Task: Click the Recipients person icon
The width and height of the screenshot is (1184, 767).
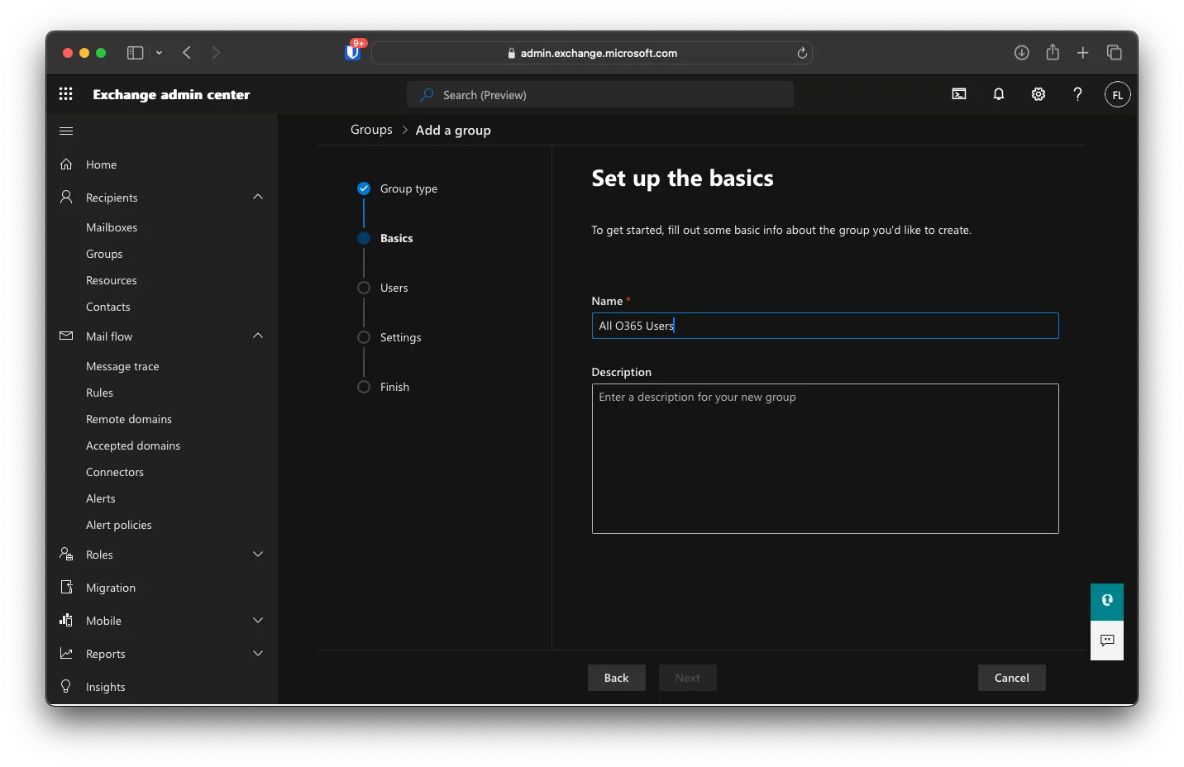Action: [x=66, y=197]
